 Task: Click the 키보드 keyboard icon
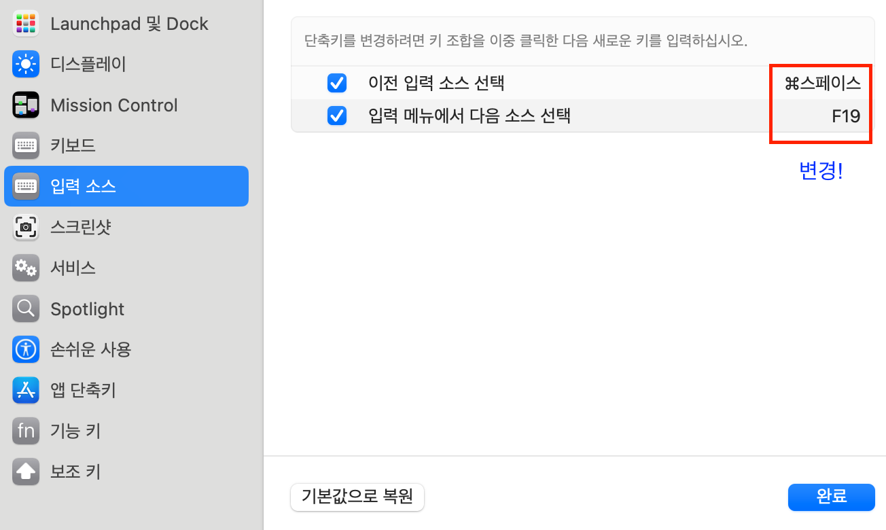tap(26, 145)
